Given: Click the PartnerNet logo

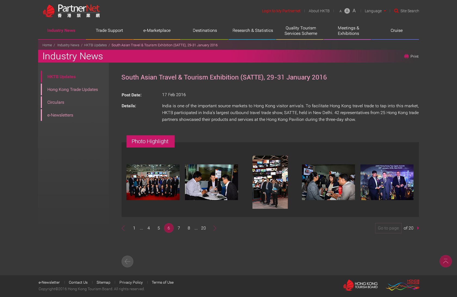Looking at the screenshot, I should point(71,11).
